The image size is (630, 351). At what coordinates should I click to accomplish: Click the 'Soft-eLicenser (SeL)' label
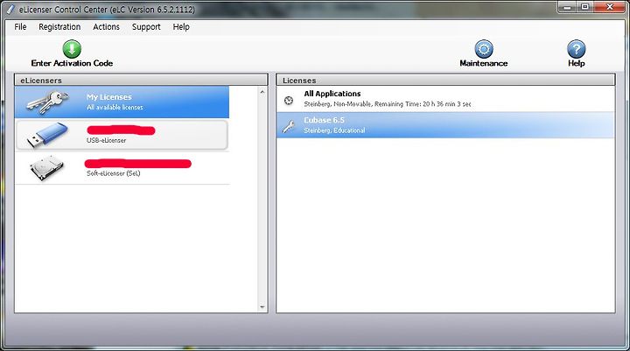coord(113,173)
